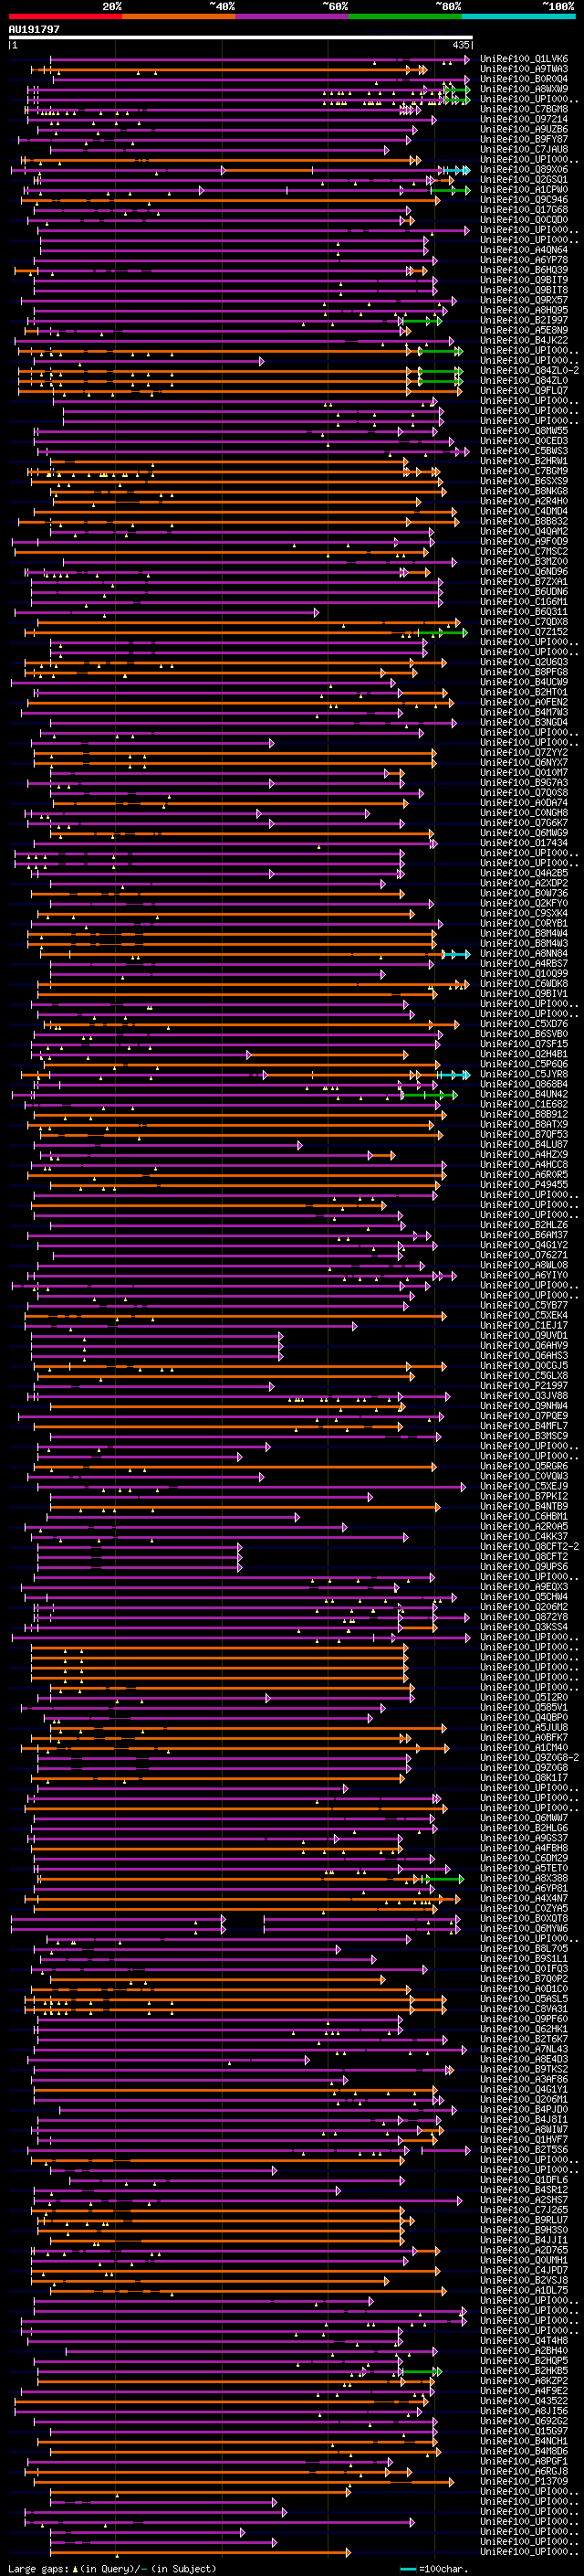Screen dimensions: 584x2576
Task: Select the UniRef100_Q8MW55 label
Action: 524,431
